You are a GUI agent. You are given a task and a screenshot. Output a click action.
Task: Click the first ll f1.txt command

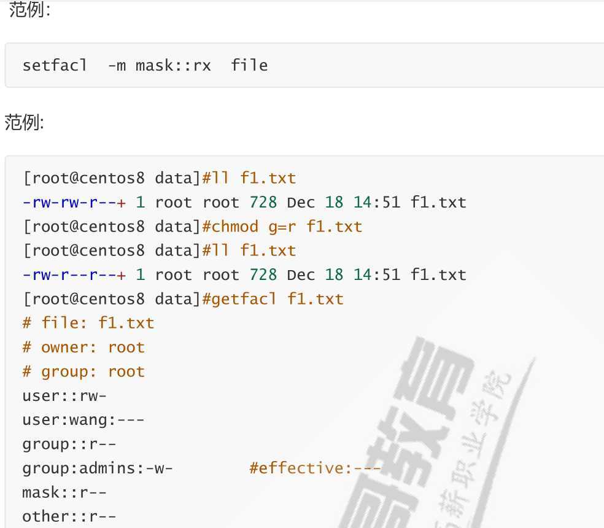pos(249,178)
